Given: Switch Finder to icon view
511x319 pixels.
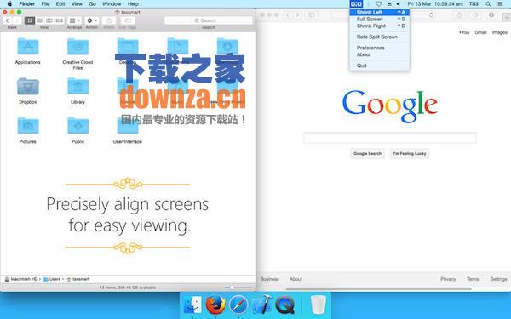Looking at the screenshot, I should 30,20.
